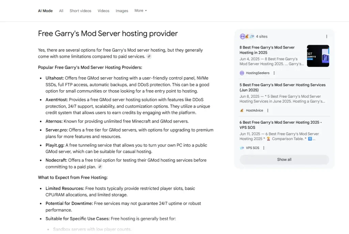Viewport: 349px width, 234px height.
Task: Click the 'Playit.gg:' provider name
Action: pyautogui.click(x=55, y=145)
